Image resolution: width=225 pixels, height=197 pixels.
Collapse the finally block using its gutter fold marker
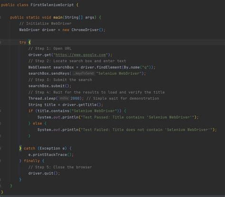[x=0, y=161]
